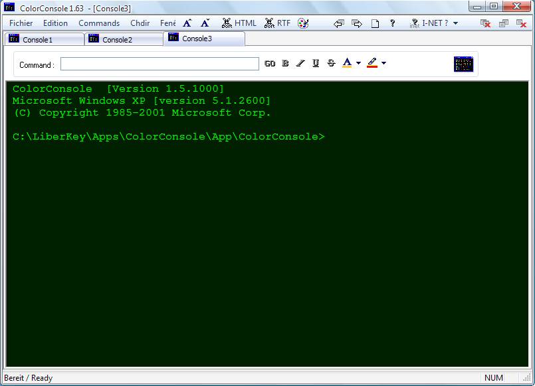Open the color palette settings
Screen dimensions: 535x386
coord(303,23)
